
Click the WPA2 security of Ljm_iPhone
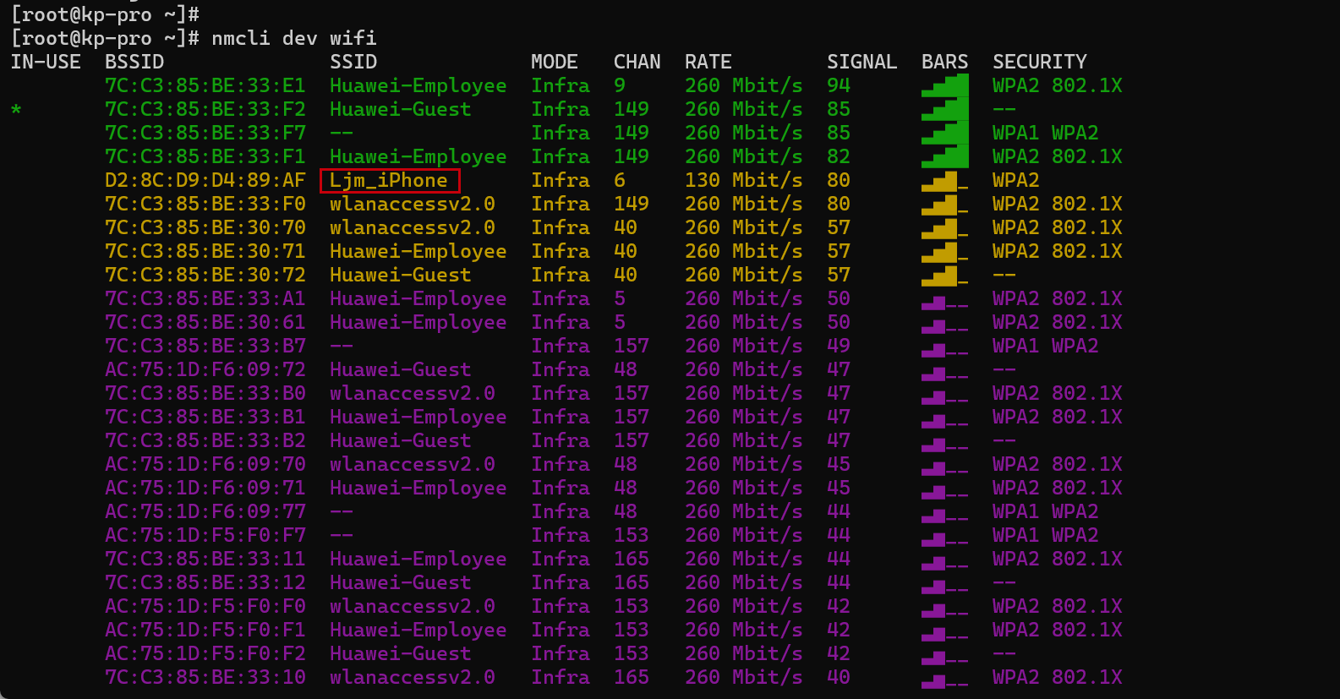tap(1016, 180)
